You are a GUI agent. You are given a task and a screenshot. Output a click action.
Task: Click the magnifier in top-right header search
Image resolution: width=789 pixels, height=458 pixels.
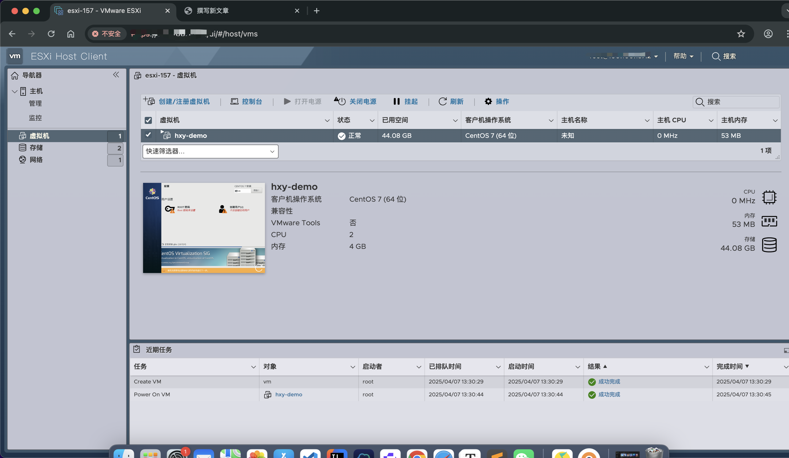tap(716, 56)
